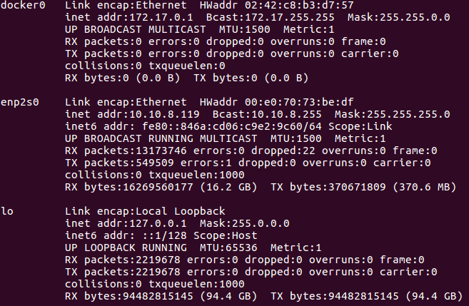Click the broadcast address 10.10.8.255
The height and width of the screenshot is (306, 469).
coord(286,114)
